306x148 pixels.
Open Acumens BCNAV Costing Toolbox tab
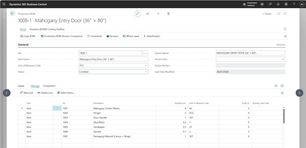(47, 29)
